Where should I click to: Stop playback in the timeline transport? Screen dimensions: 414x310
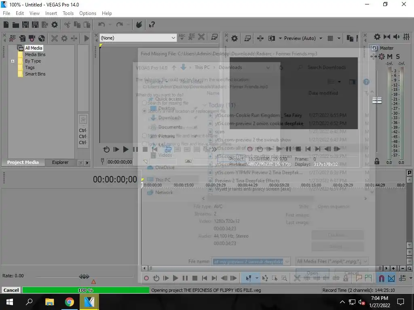pos(195,278)
